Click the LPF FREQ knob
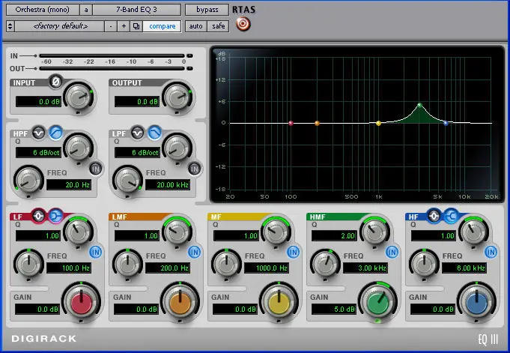Screen dimensions: 510x353 click(x=127, y=181)
